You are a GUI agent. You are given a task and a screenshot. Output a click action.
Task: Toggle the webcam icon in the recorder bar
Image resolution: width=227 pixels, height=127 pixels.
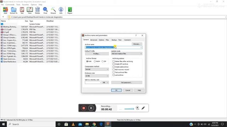137,108
